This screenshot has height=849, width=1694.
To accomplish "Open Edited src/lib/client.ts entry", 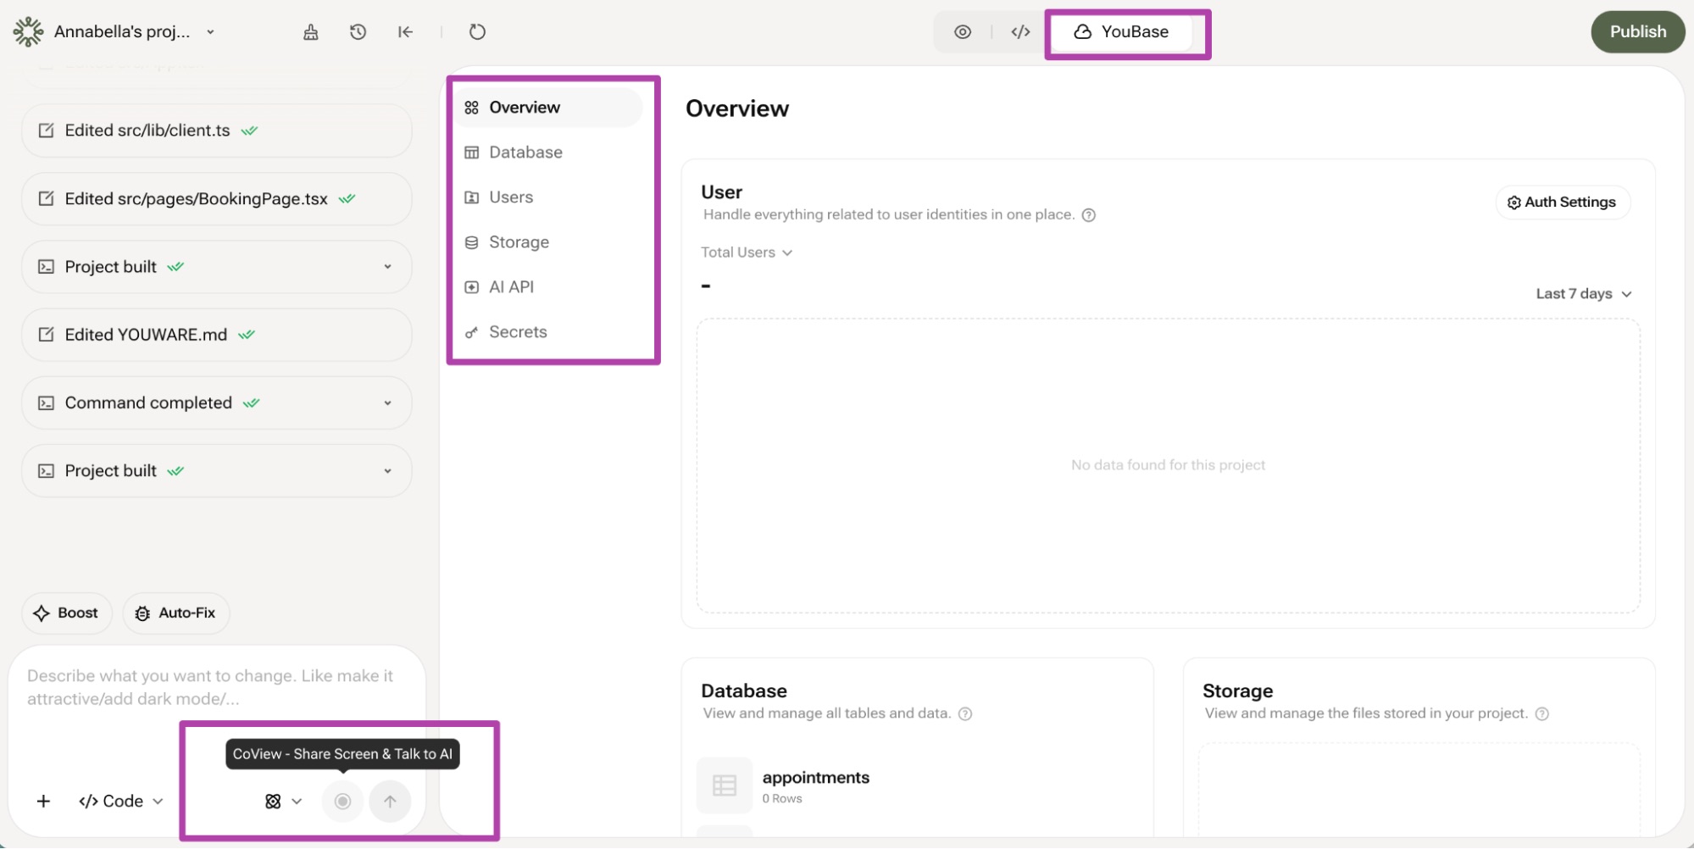I will tap(217, 130).
